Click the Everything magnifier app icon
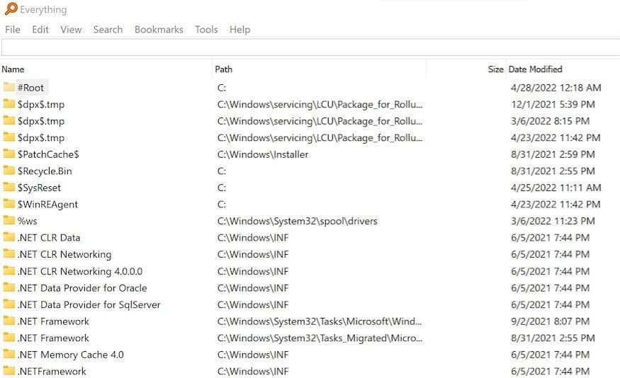Screen dimensions: 620x378 click(11, 8)
